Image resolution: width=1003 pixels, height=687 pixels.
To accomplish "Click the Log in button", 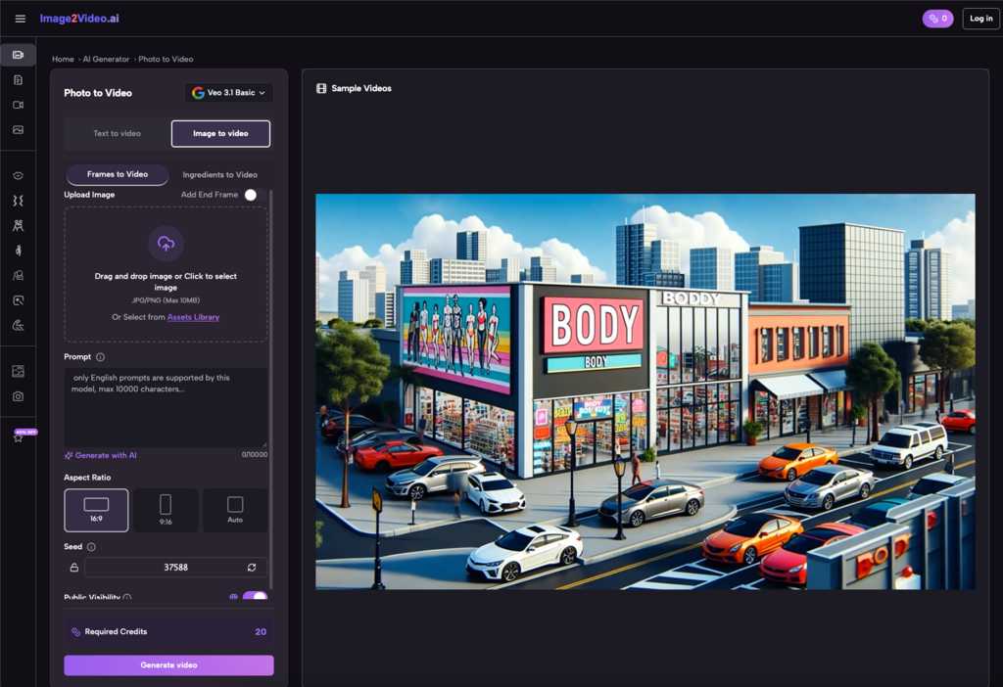I will pyautogui.click(x=980, y=19).
